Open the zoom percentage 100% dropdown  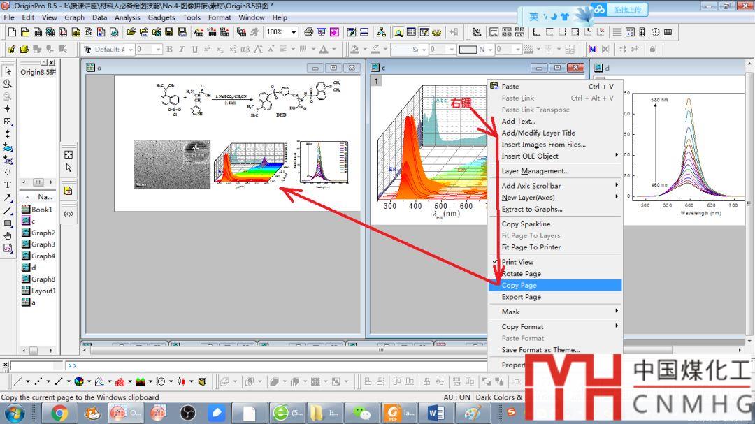coord(293,32)
